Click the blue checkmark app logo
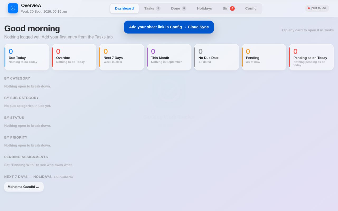Image resolution: width=338 pixels, height=211 pixels. [x=13, y=8]
